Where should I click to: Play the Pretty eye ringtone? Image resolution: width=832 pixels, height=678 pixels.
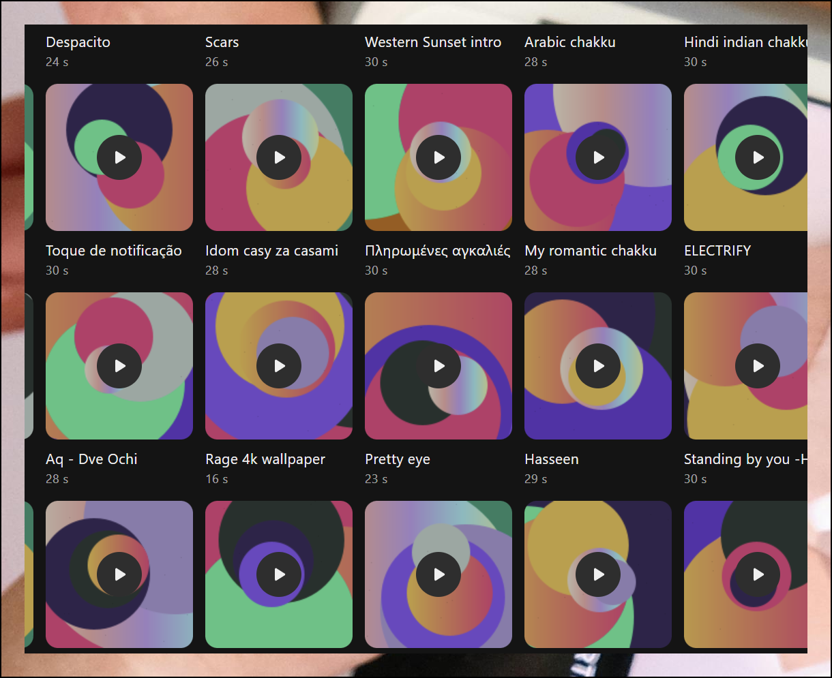(x=439, y=366)
